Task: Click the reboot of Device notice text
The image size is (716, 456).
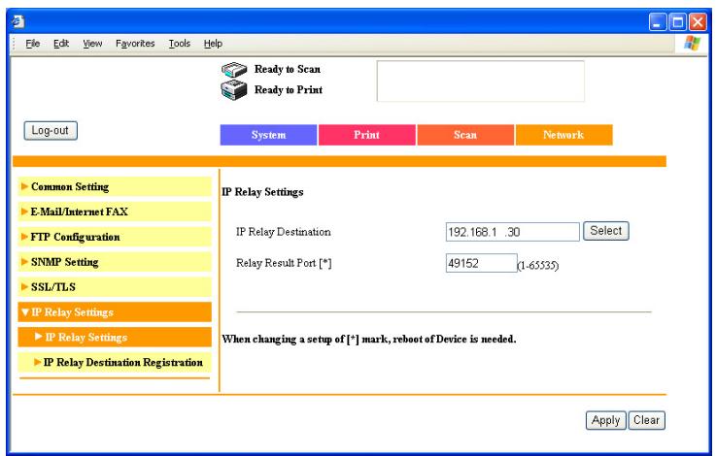Action: pyautogui.click(x=369, y=339)
